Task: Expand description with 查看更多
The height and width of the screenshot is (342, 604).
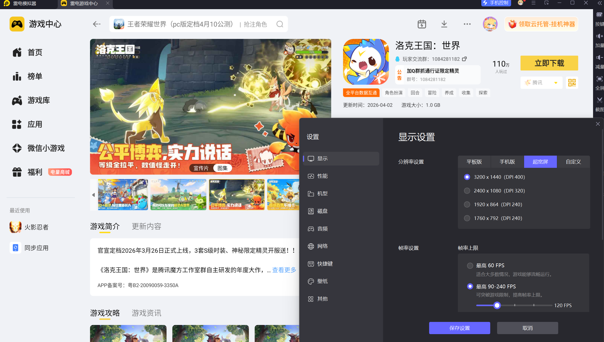Action: pyautogui.click(x=284, y=270)
